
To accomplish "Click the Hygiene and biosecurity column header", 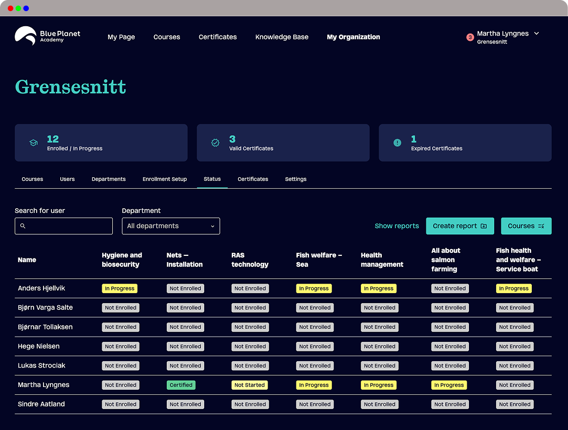I will tap(122, 260).
